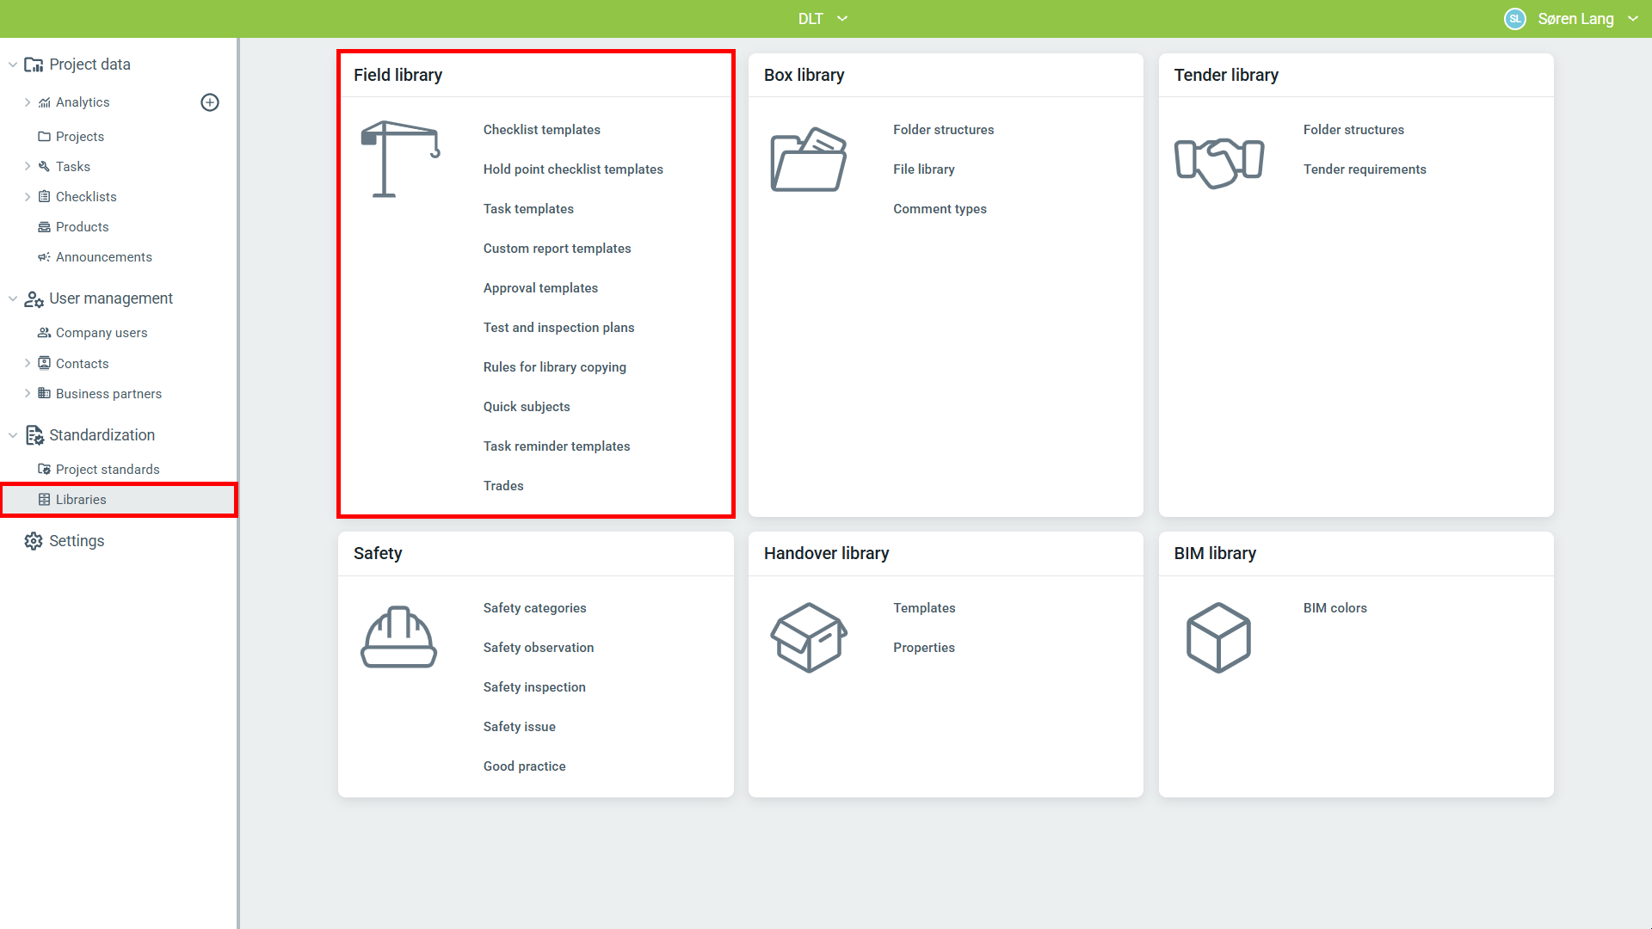Click the crane icon in Field library

pos(400,159)
